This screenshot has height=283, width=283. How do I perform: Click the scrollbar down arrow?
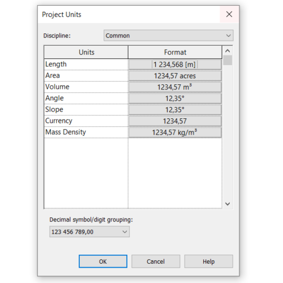pyautogui.click(x=228, y=204)
